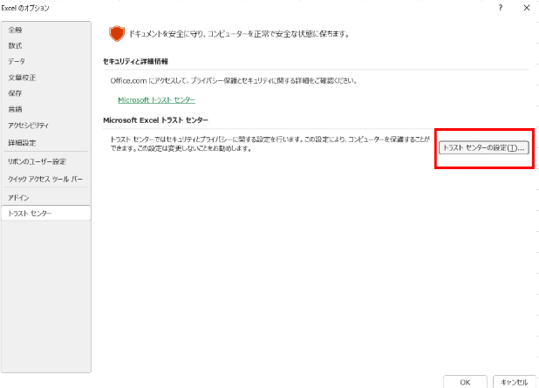Select the 言語 category
Screen dimensions: 539x388
[45, 109]
